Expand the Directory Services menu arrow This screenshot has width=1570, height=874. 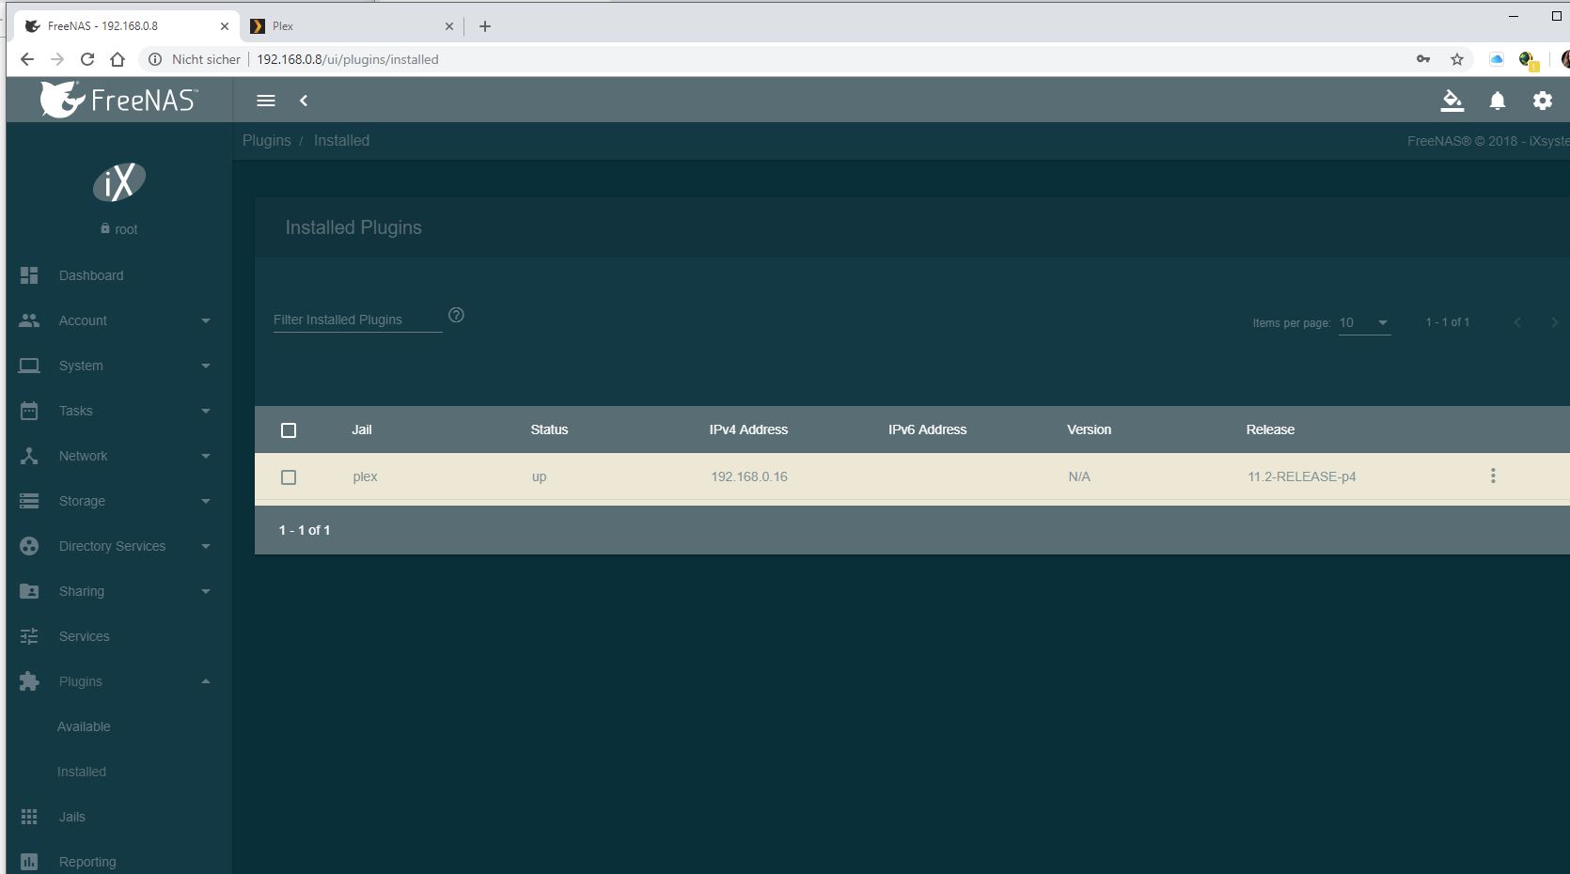click(206, 546)
